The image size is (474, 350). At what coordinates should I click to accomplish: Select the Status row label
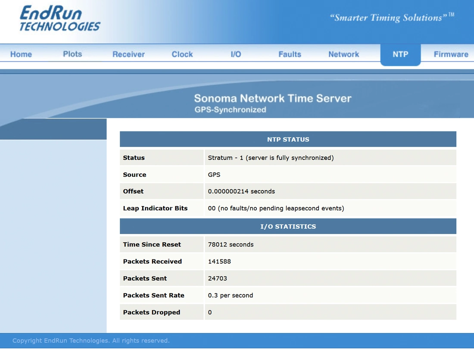(x=134, y=158)
